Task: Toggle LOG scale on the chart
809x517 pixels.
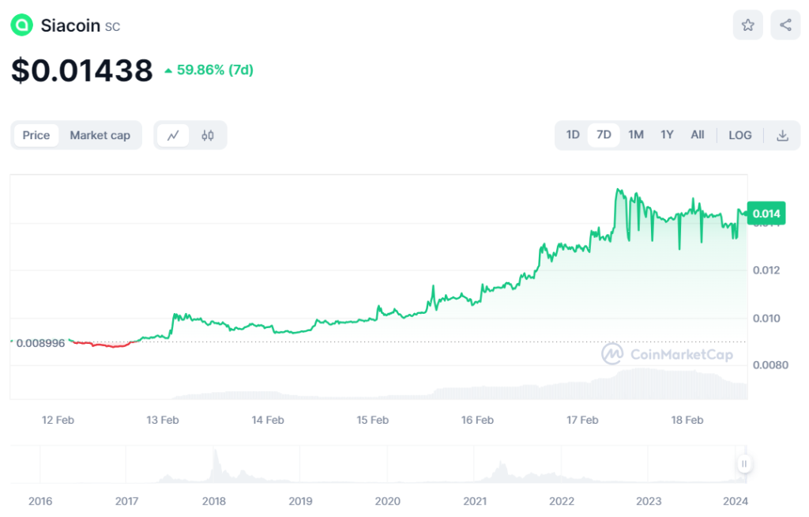Action: tap(739, 135)
